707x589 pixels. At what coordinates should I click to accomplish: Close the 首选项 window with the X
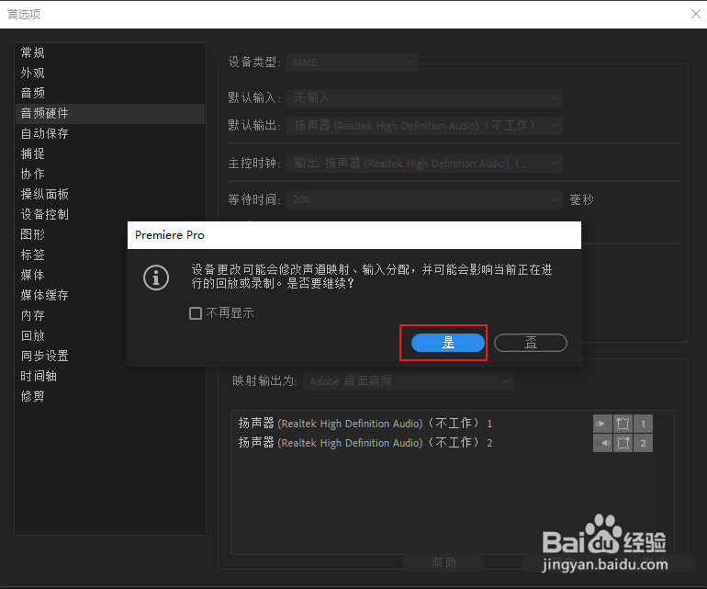696,14
